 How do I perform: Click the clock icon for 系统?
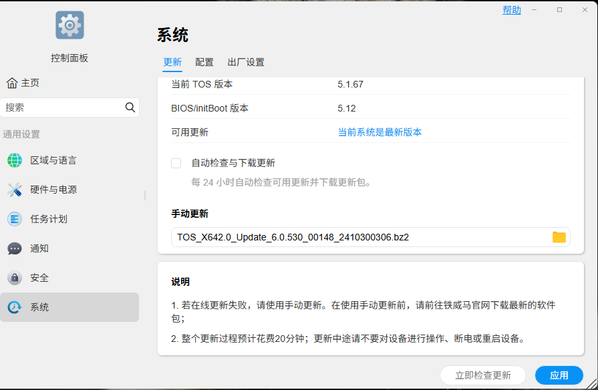click(x=15, y=307)
